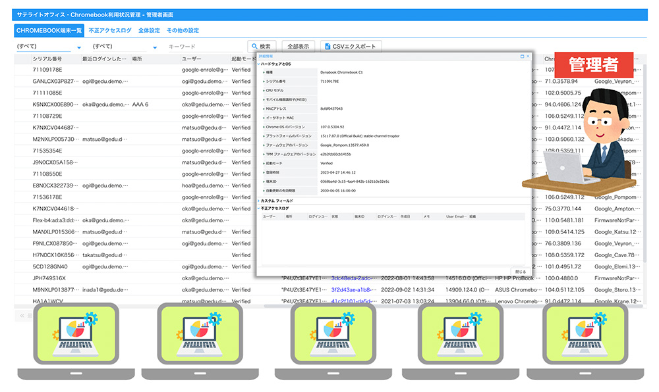The image size is (659, 392).
Task: Click the 2030-06-05 16:00:00 value in dialog
Action: click(338, 191)
